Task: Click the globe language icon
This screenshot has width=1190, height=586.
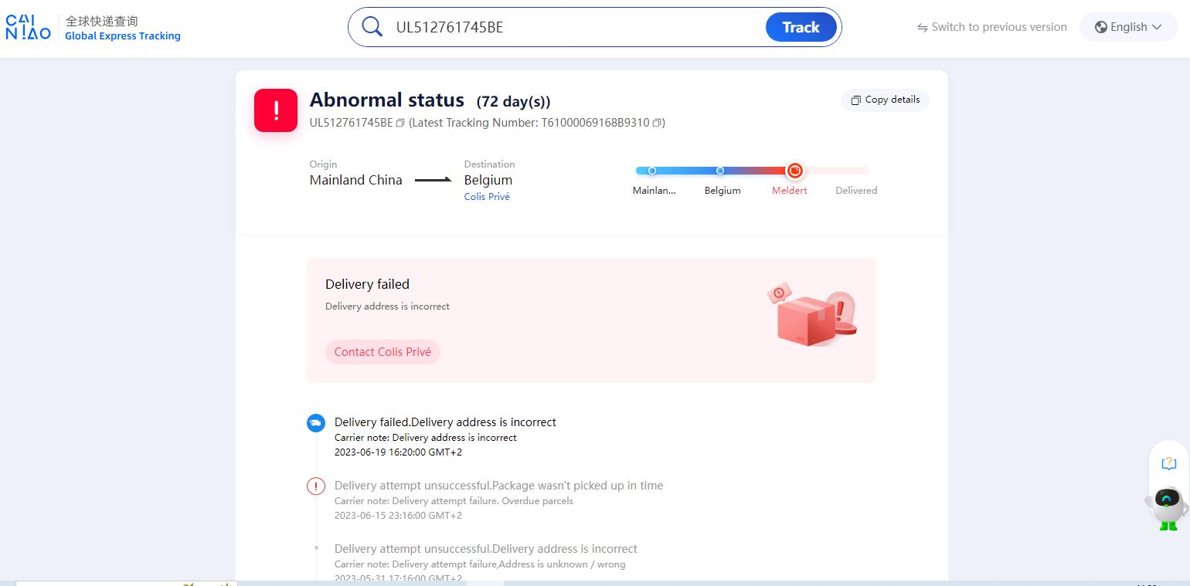Action: pyautogui.click(x=1101, y=27)
